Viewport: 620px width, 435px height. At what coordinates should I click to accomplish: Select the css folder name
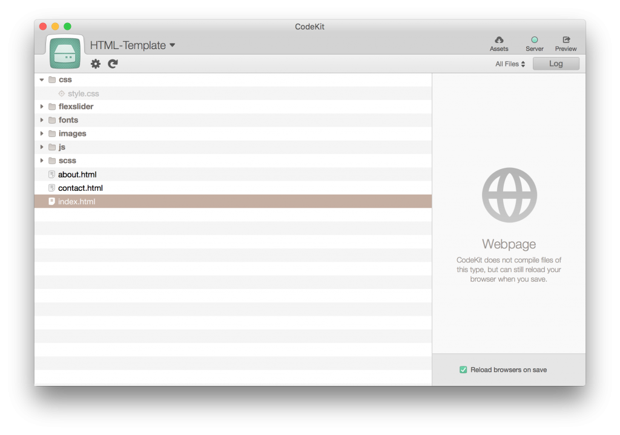pyautogui.click(x=65, y=79)
